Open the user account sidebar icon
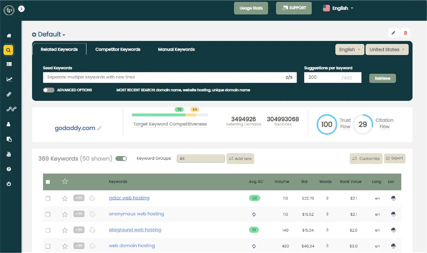Image resolution: width=427 pixels, height=253 pixels. tap(9, 124)
